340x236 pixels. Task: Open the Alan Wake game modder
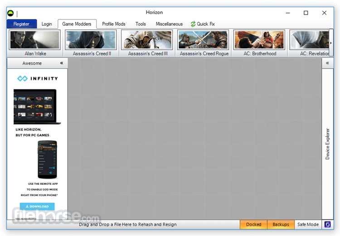[35, 43]
